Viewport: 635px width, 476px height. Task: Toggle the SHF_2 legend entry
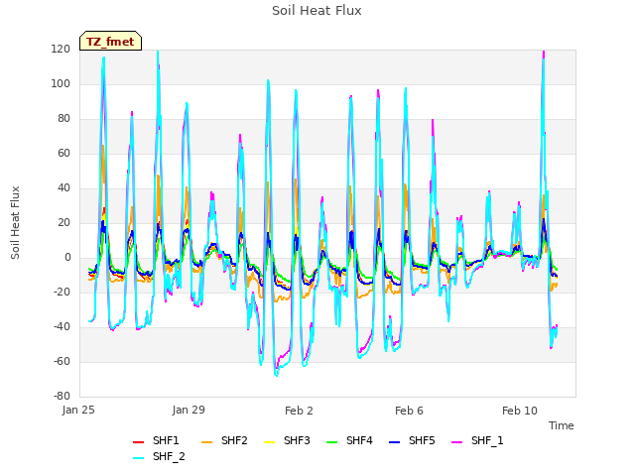[159, 457]
